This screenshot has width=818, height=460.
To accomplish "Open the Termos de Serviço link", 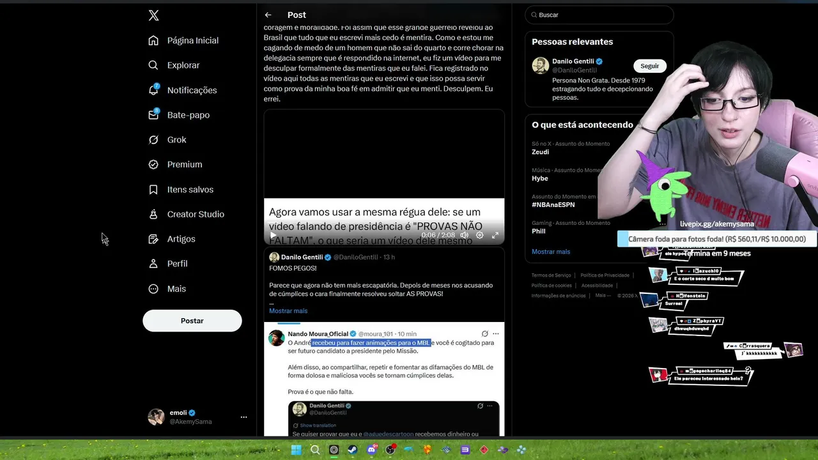I will pos(552,275).
